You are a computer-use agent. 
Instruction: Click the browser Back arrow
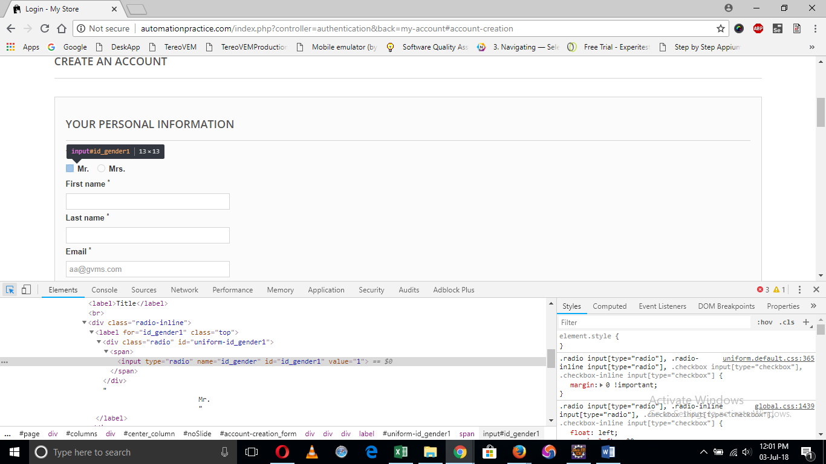pos(10,28)
